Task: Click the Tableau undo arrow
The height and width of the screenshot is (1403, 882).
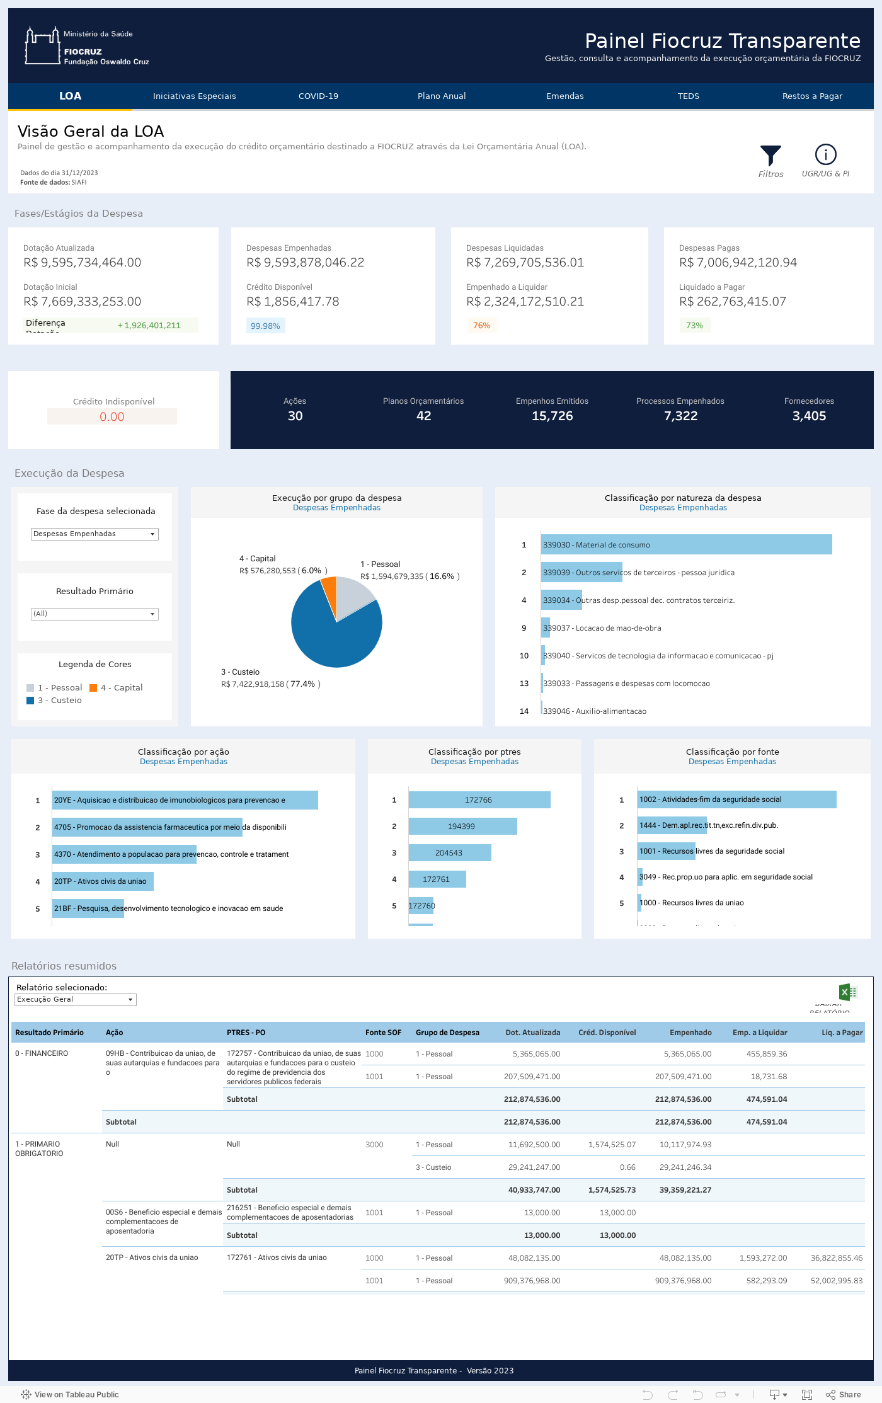Action: pos(648,1394)
